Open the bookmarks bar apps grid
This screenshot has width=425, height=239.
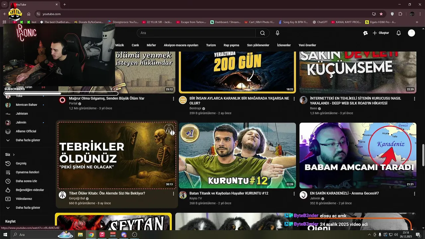point(5,22)
